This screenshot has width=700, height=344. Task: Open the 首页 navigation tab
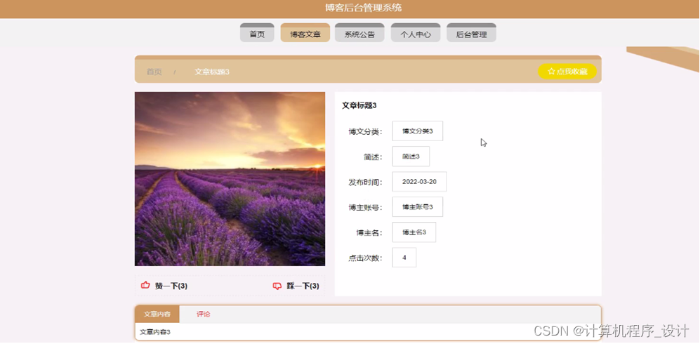click(x=257, y=32)
